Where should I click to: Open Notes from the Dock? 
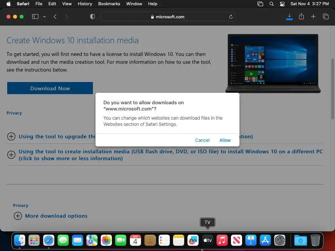(x=178, y=240)
